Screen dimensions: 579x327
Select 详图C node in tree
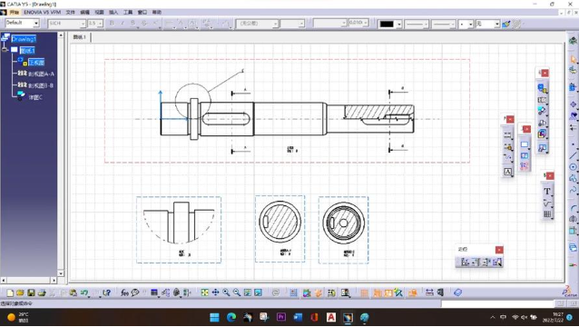[35, 97]
